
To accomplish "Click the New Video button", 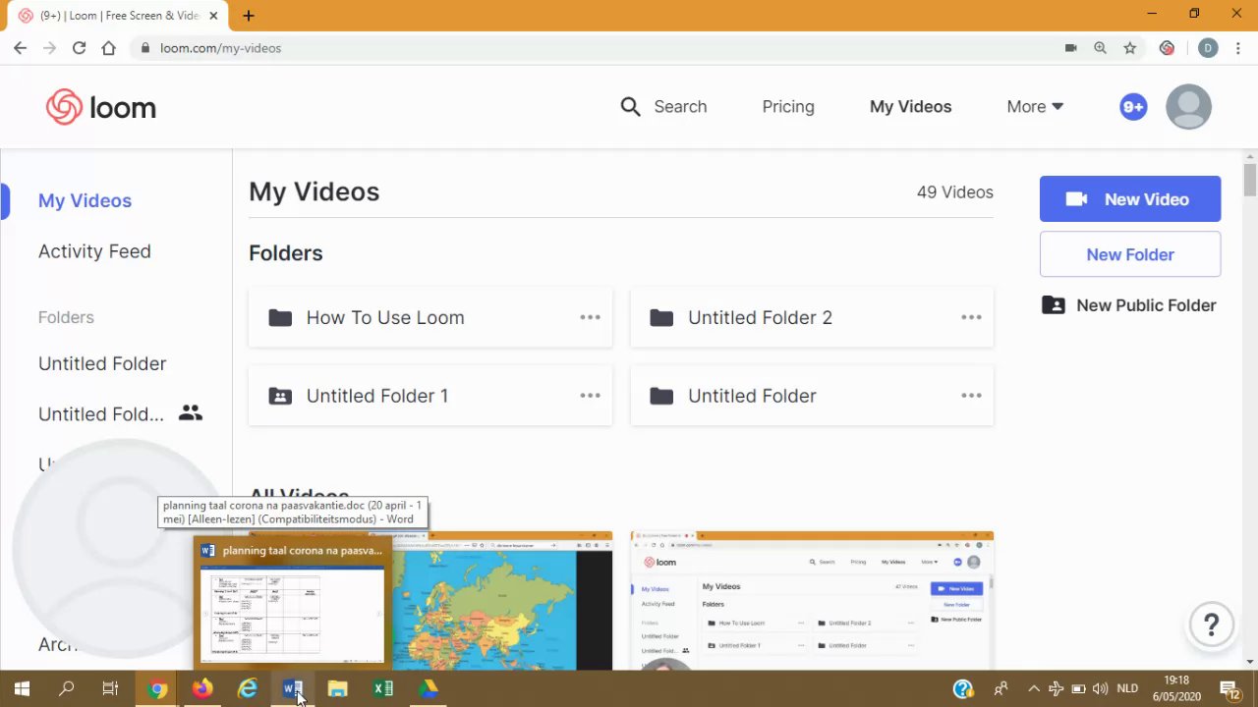I will (1130, 199).
